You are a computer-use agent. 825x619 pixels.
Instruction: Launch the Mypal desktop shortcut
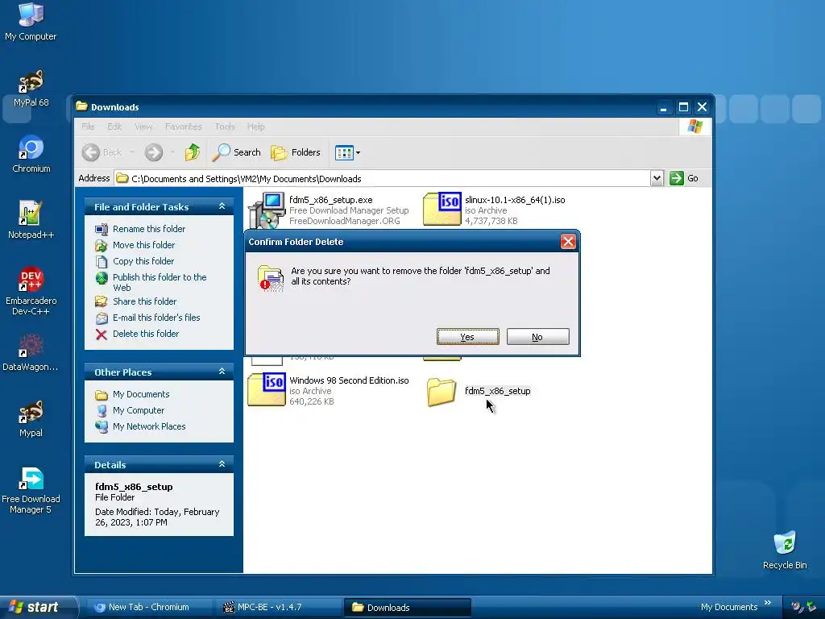[31, 419]
